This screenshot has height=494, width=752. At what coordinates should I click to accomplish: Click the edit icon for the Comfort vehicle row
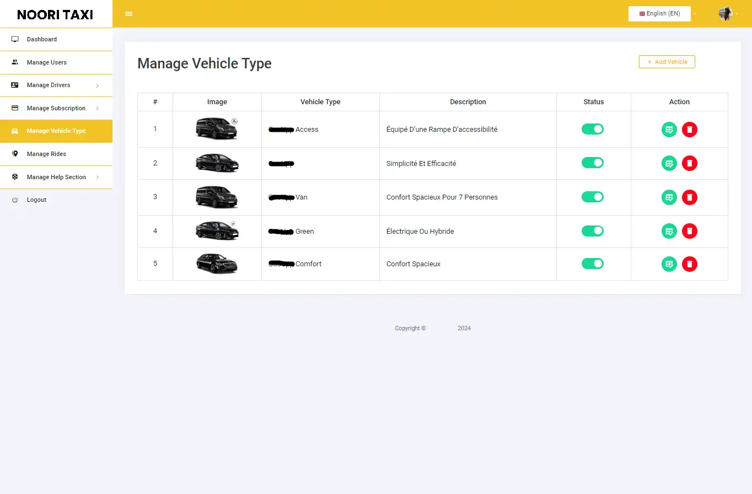669,264
